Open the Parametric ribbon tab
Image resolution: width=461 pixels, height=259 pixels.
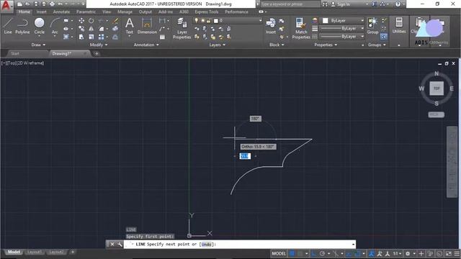click(86, 12)
